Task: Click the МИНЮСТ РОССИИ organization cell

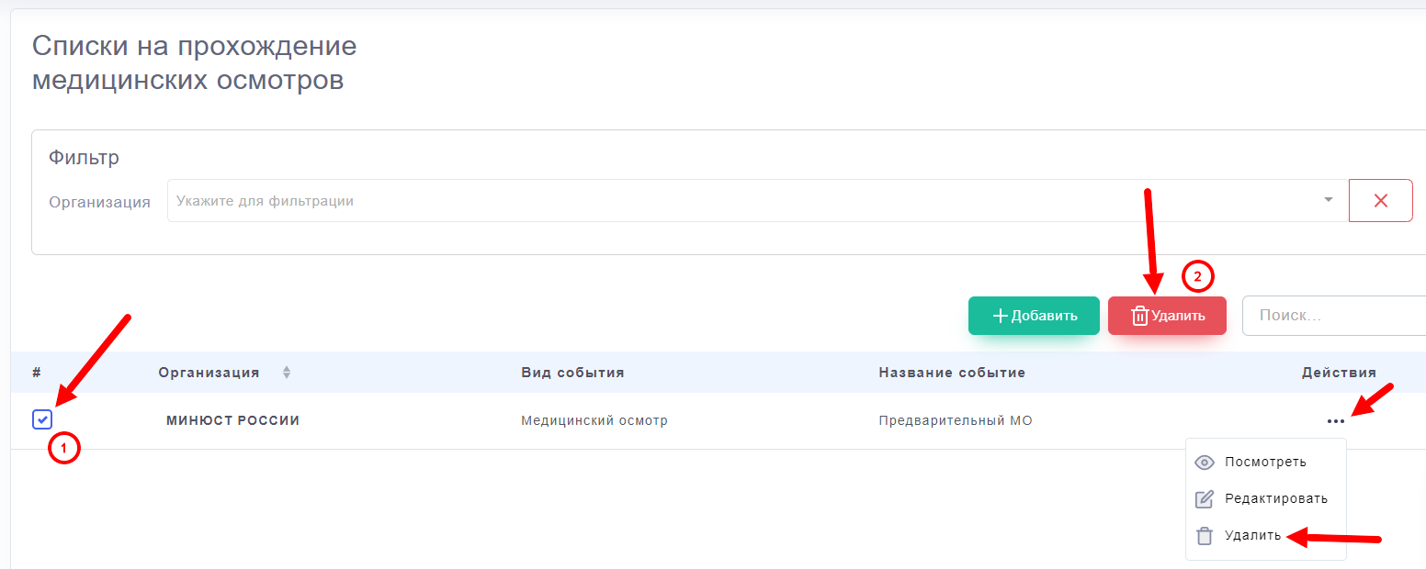Action: 232,421
